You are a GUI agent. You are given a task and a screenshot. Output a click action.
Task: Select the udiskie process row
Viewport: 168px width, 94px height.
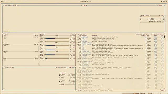[120, 57]
